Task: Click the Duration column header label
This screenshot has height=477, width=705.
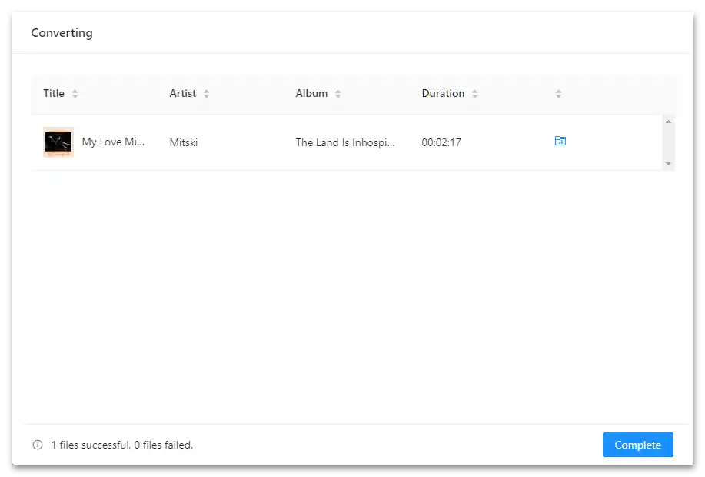Action: 443,93
